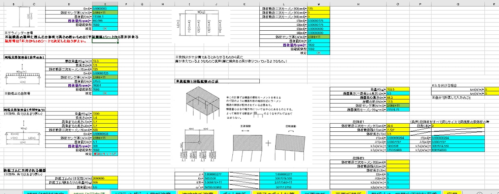Click the cell showing 27 in column M

(318, 41)
